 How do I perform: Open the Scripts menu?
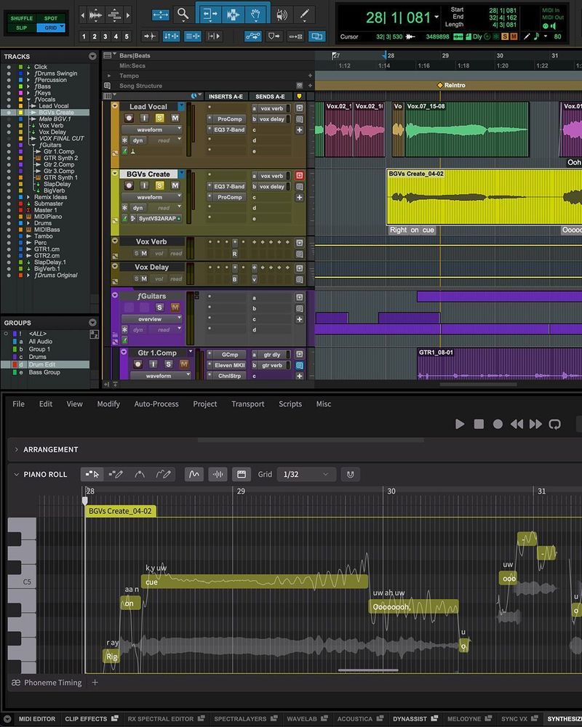pyautogui.click(x=290, y=403)
